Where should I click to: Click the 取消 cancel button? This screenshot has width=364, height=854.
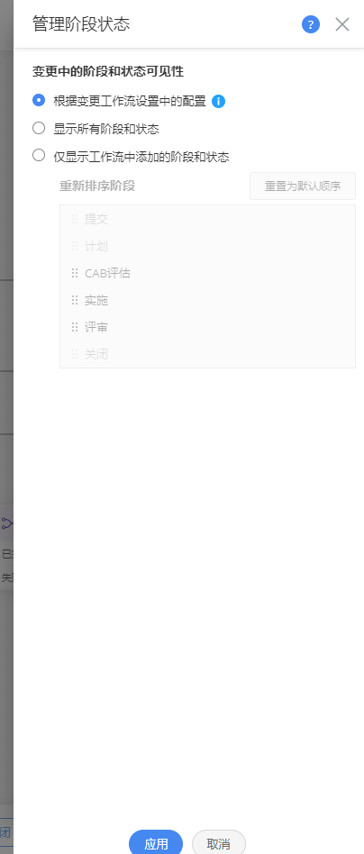[x=219, y=844]
